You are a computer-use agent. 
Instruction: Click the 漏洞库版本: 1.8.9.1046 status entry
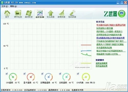tap(59, 90)
